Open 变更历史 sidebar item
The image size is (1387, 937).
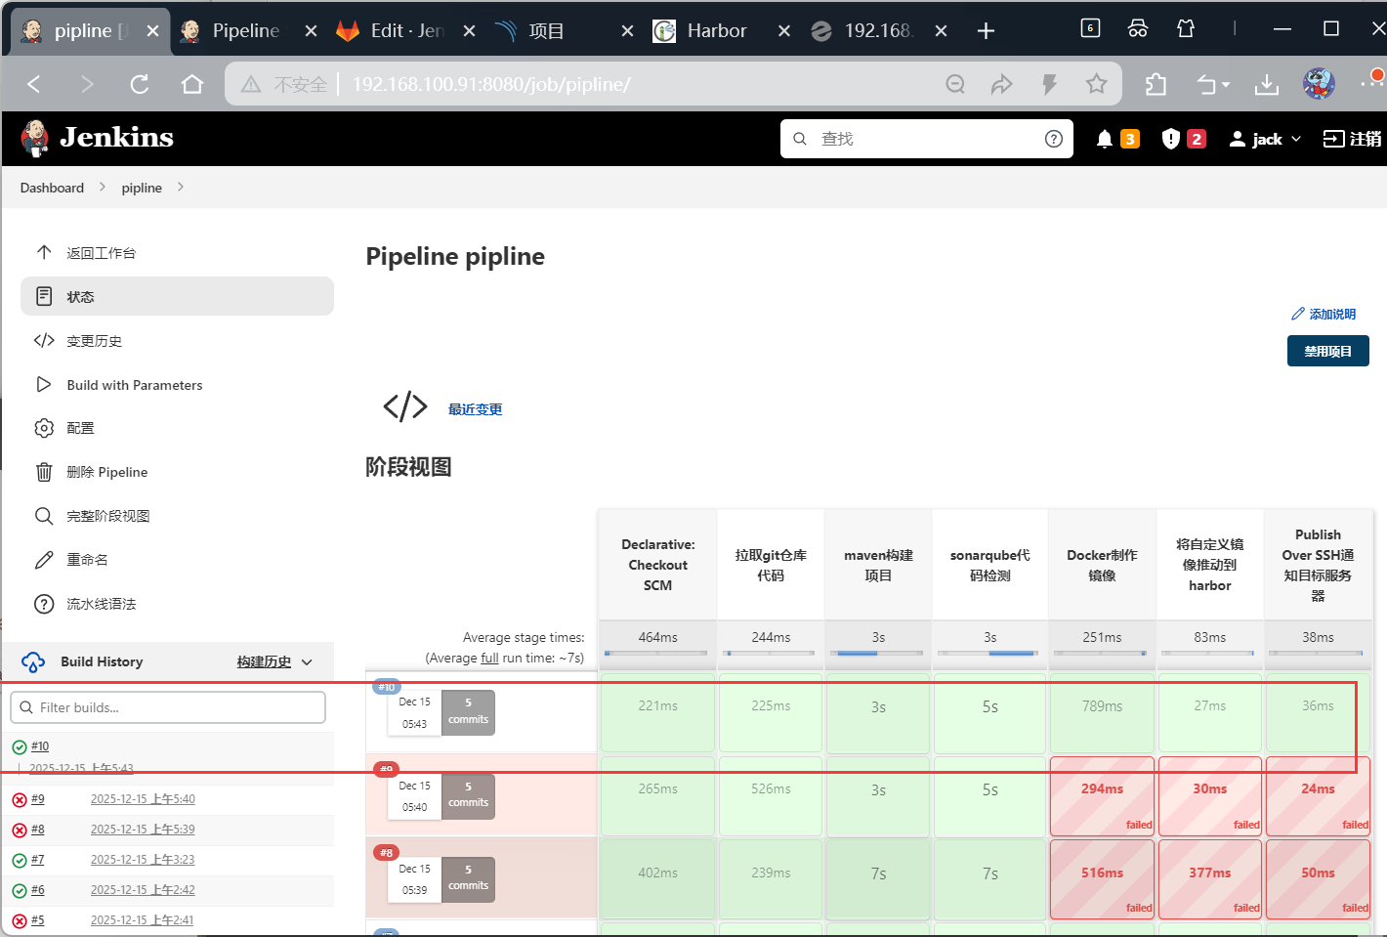coord(177,340)
